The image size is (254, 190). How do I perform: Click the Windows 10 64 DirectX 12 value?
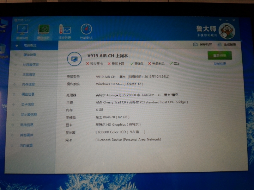point(120,84)
